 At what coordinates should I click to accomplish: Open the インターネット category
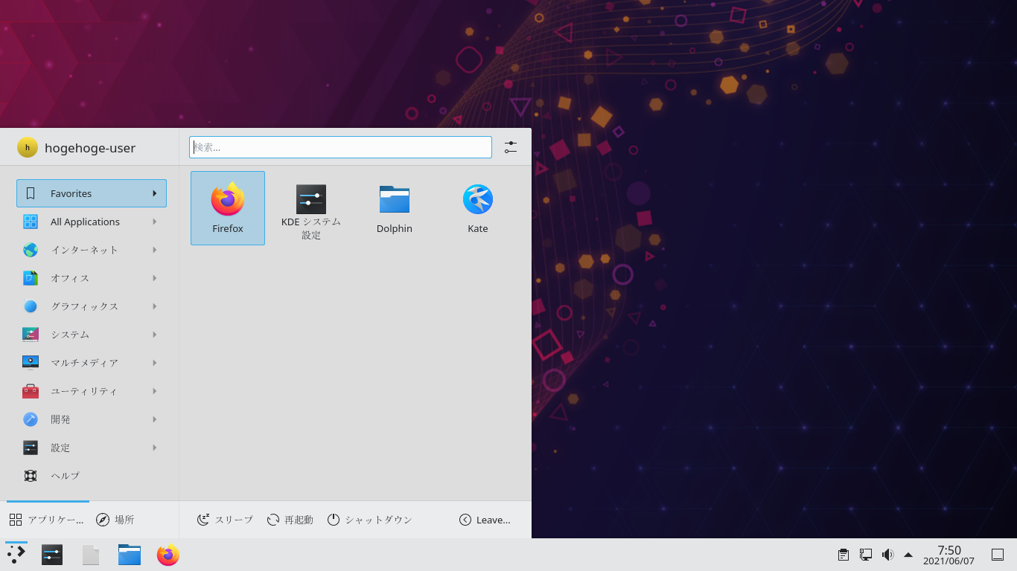(92, 250)
